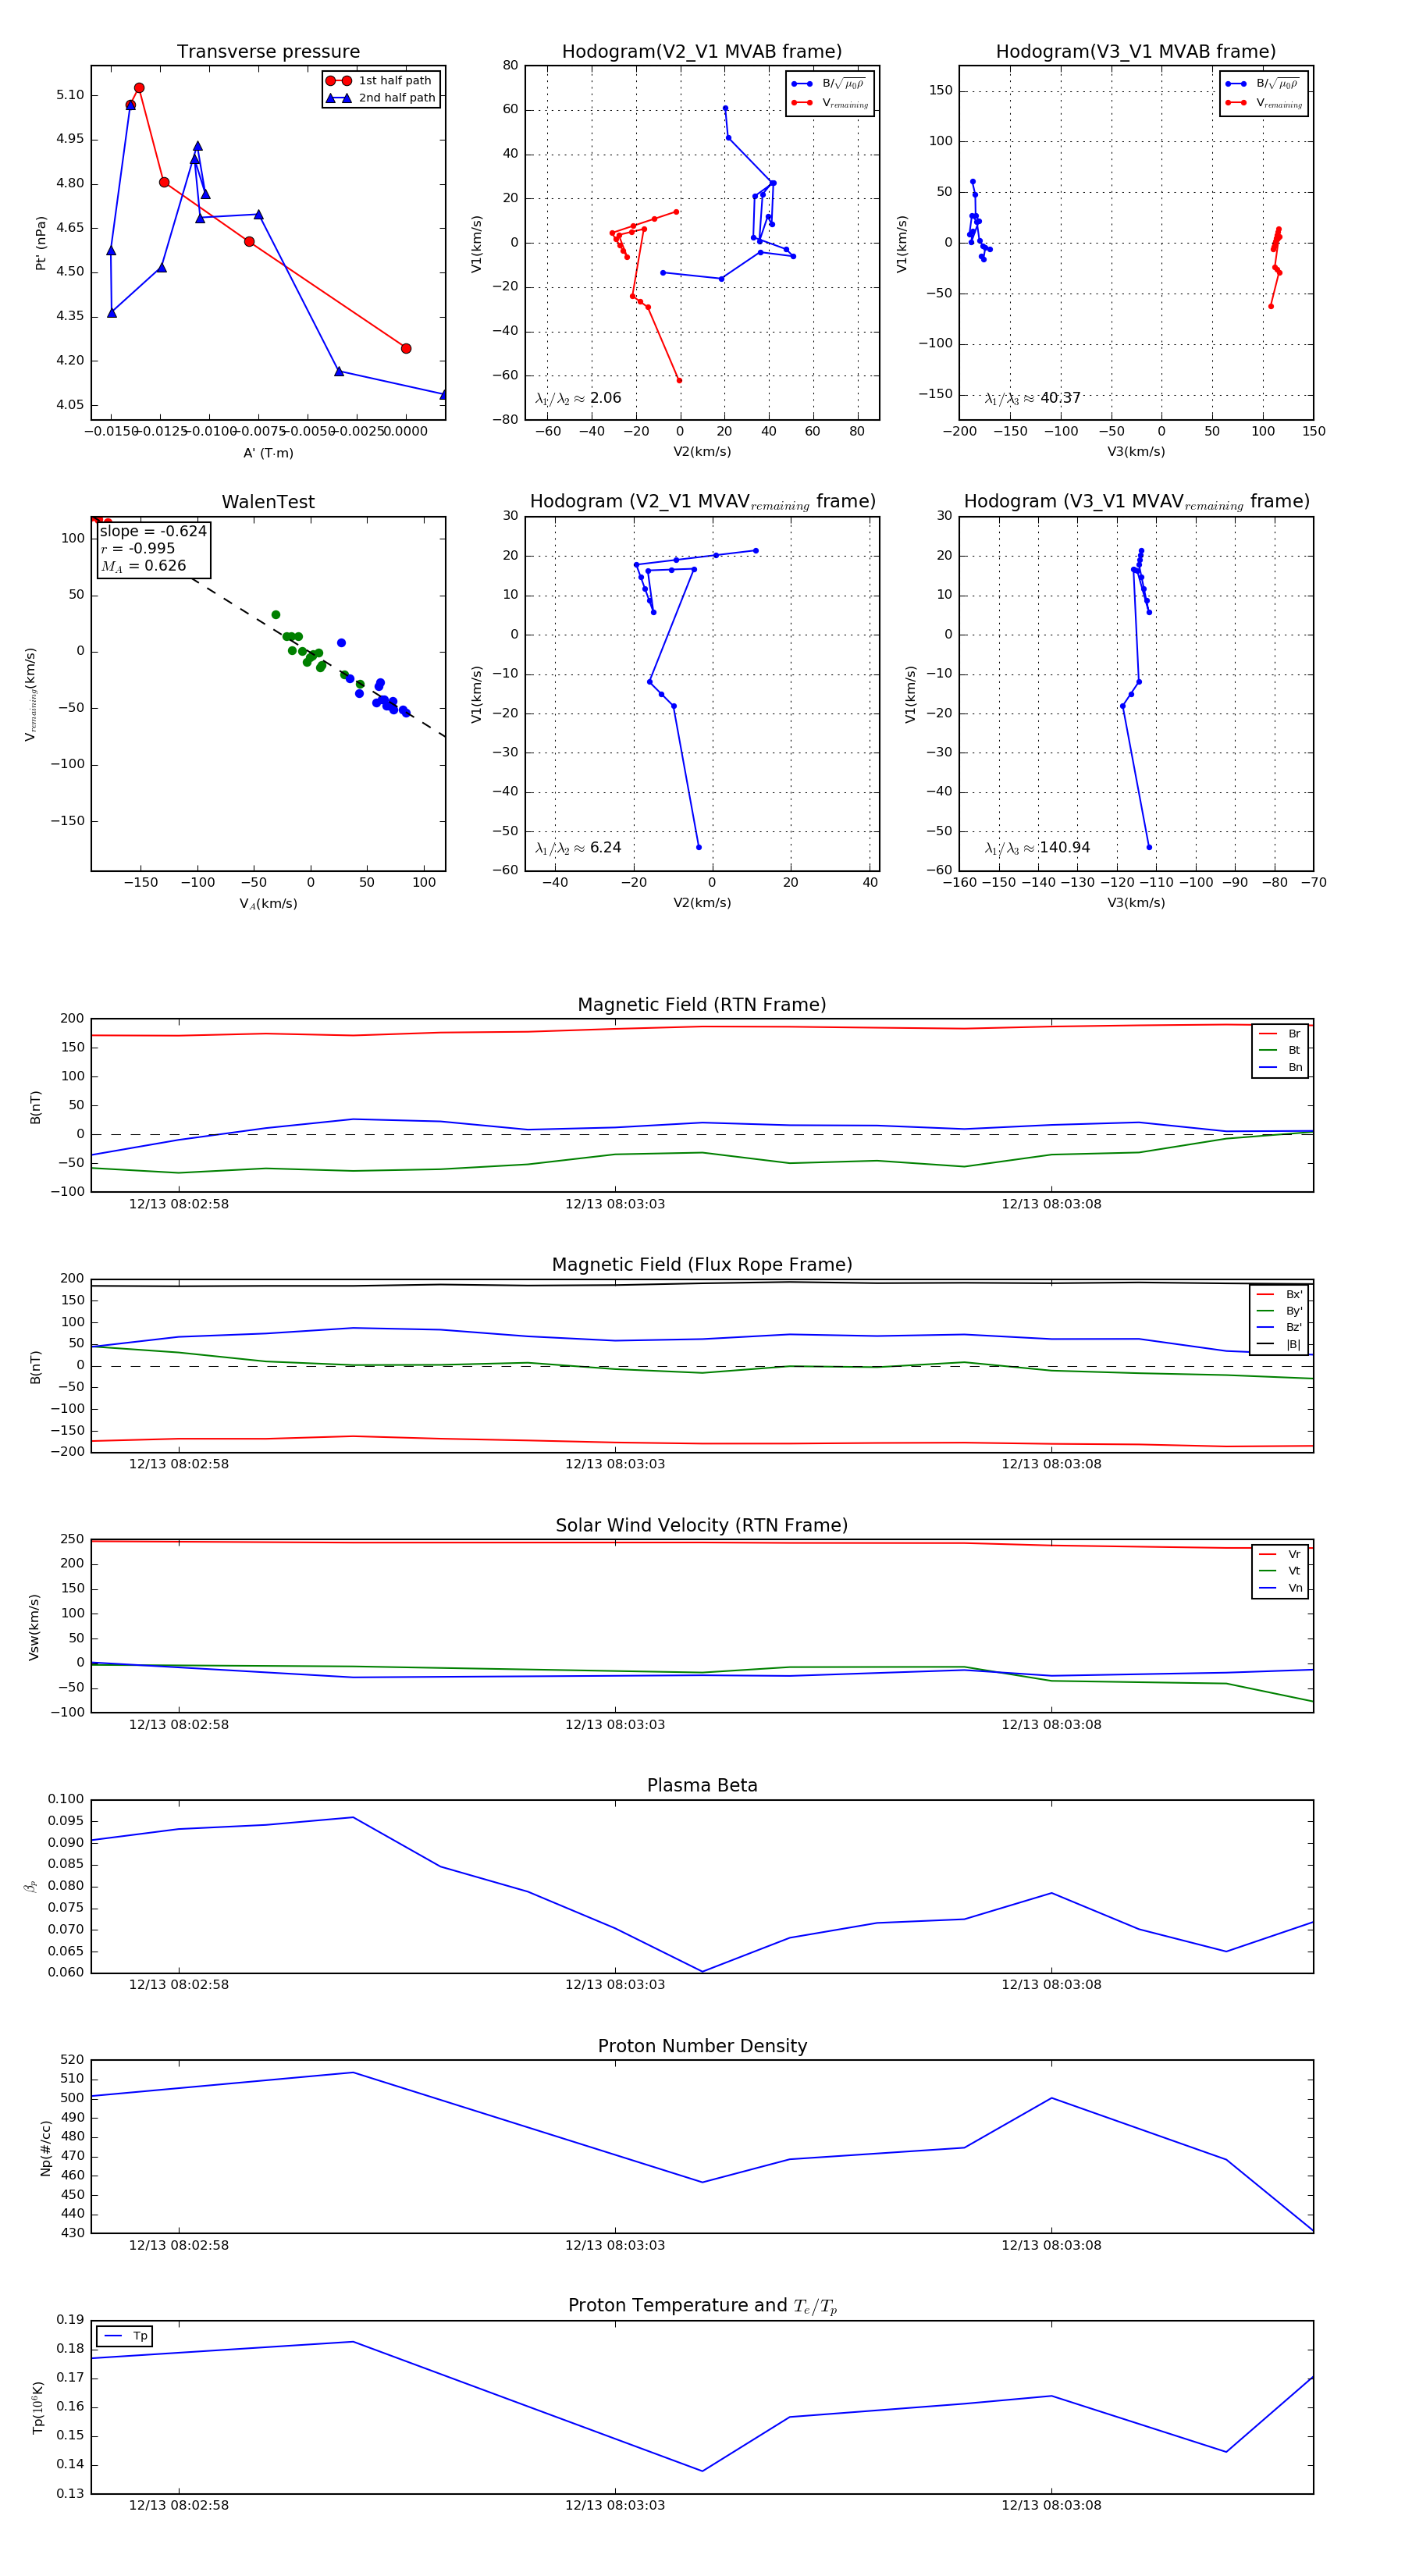Click the 'Plasma Beta' plot title
Viewport: 1405px width, 2576px height.
tap(702, 1785)
